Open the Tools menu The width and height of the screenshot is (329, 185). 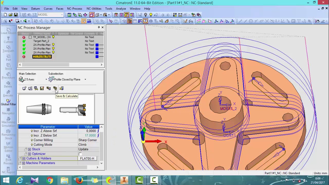(109, 8)
